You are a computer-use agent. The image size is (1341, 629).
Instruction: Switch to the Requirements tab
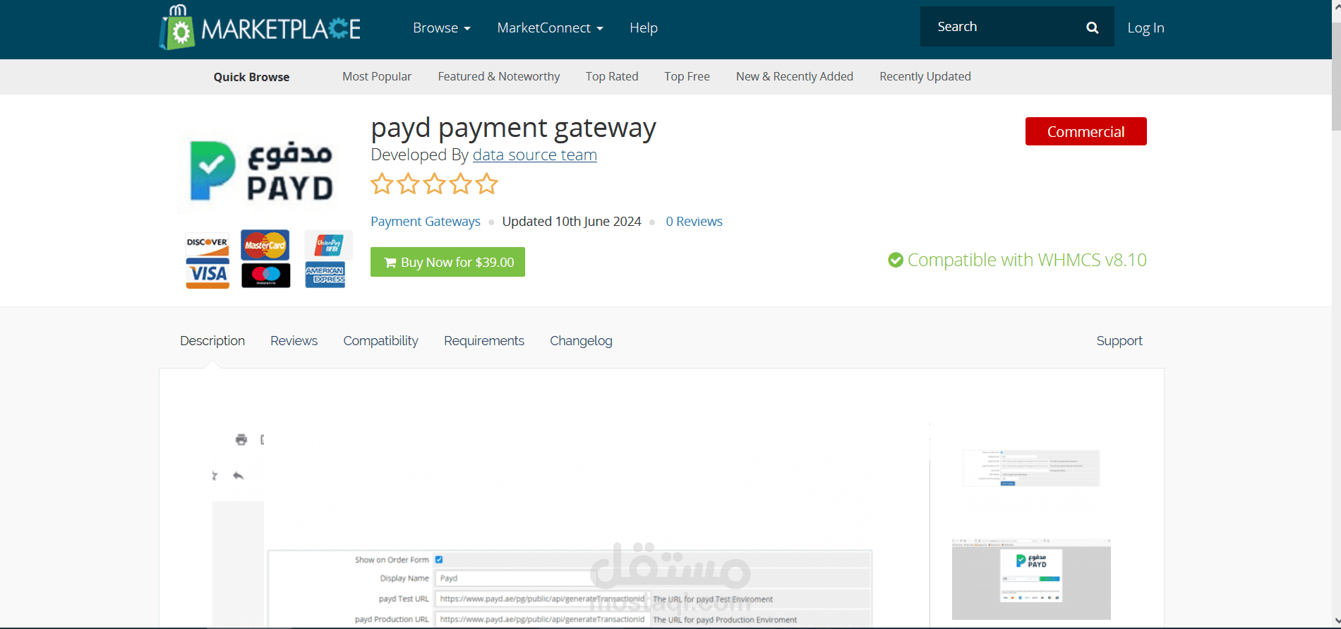[x=484, y=341]
